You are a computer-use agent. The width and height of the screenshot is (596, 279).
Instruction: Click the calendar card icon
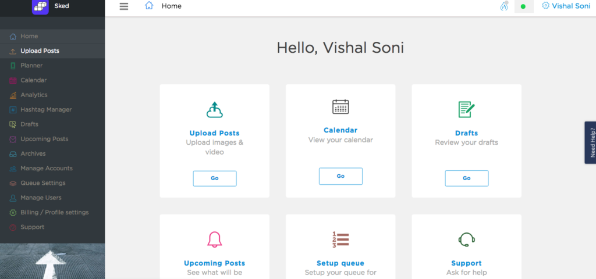340,106
